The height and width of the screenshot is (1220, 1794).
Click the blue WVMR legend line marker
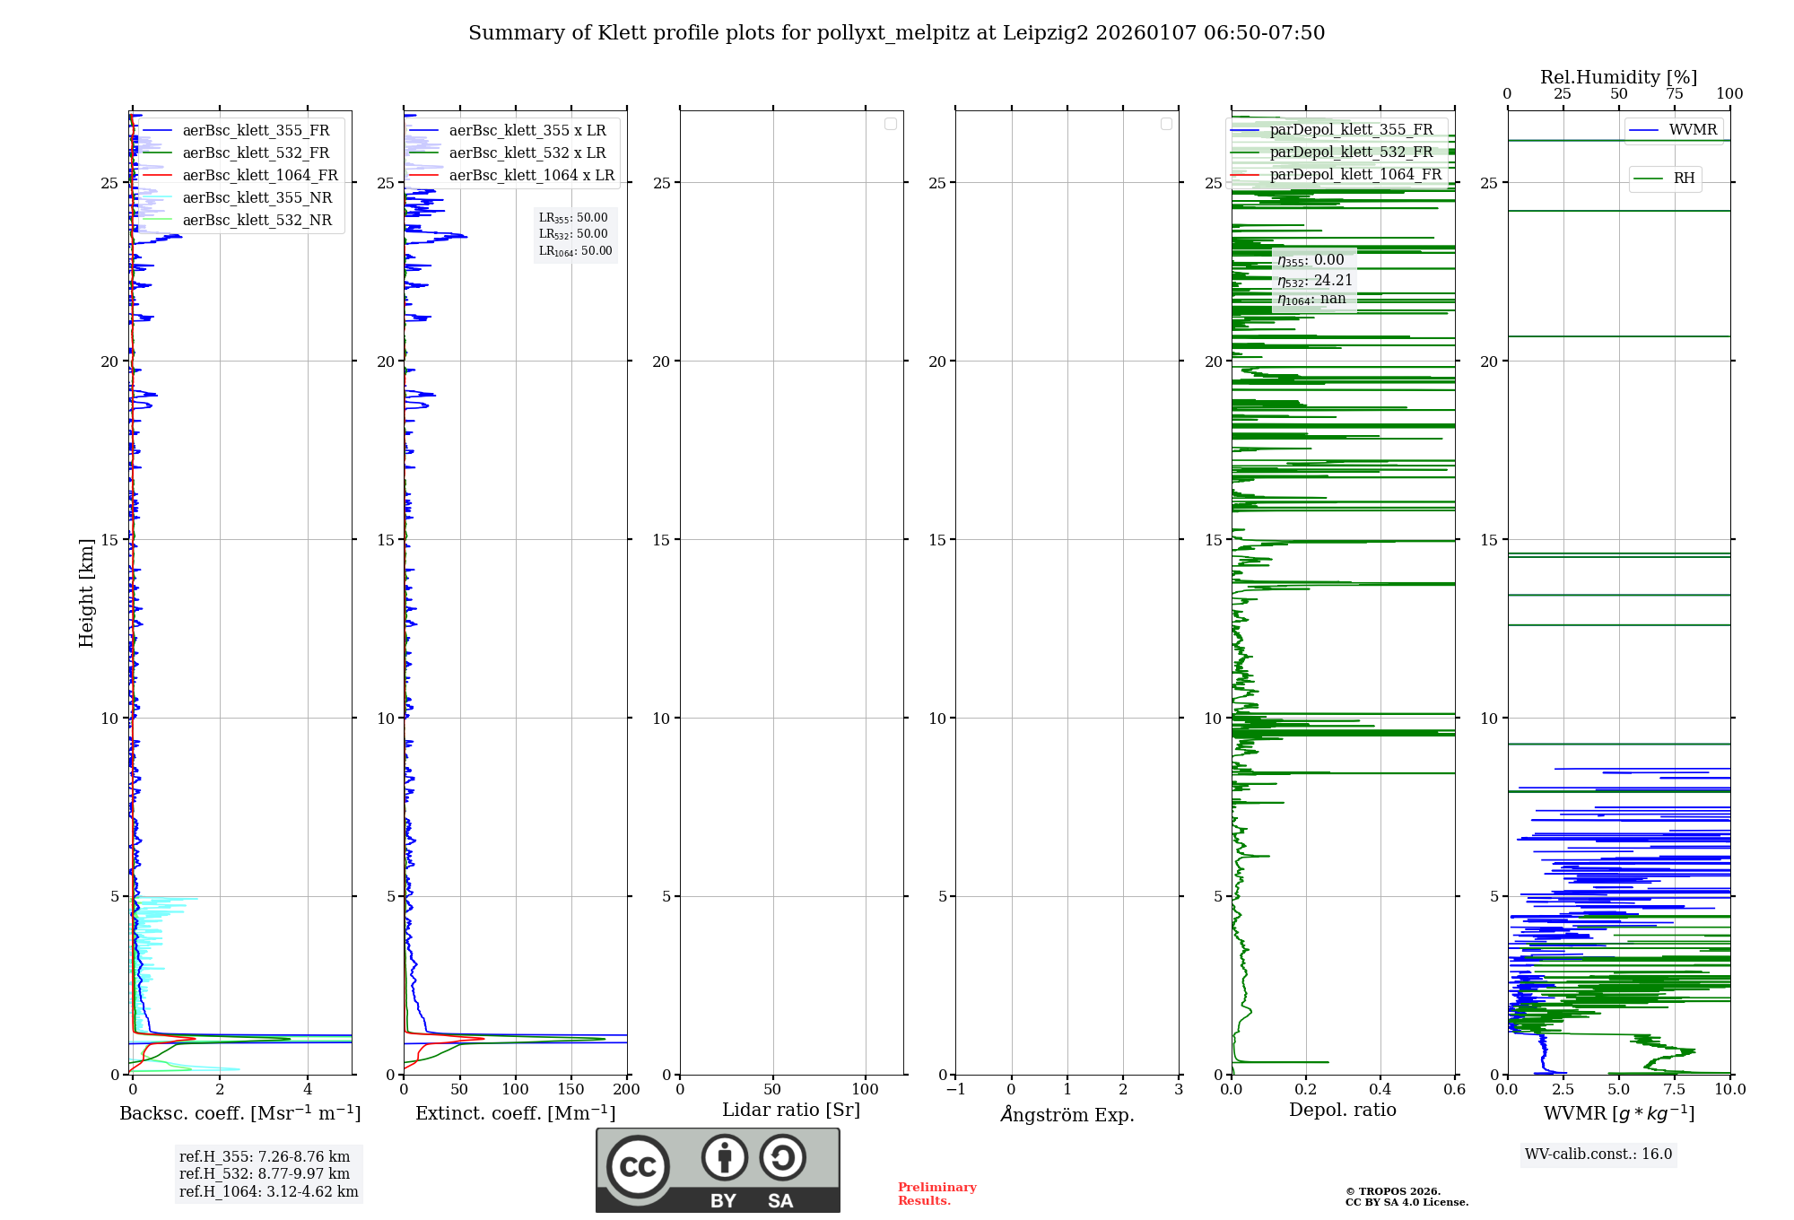coord(1643,130)
